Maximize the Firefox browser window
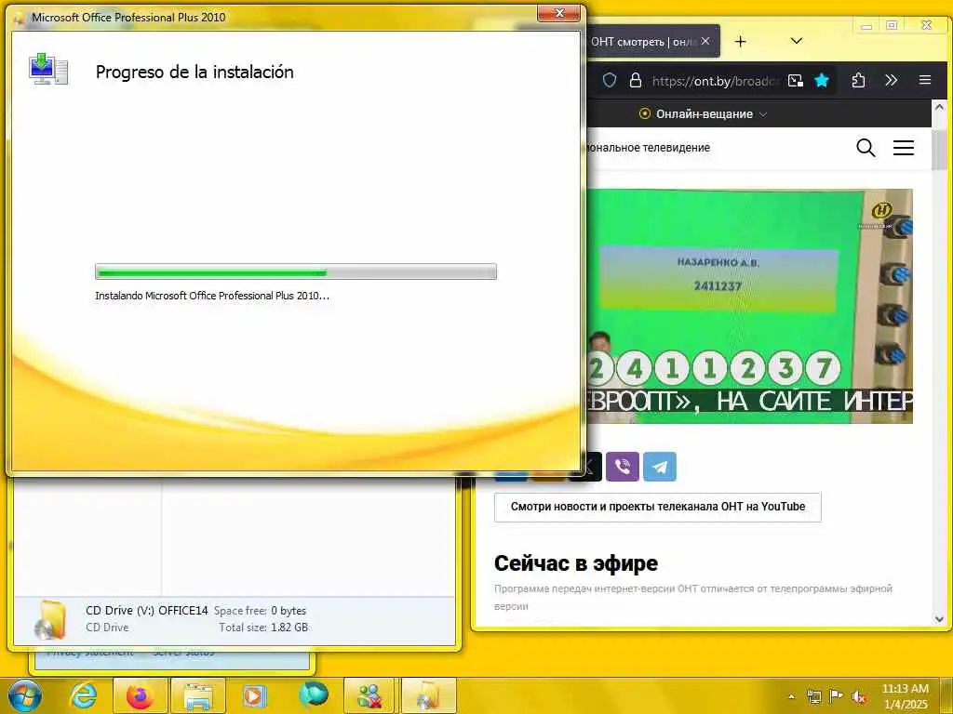The image size is (953, 714). pos(892,25)
